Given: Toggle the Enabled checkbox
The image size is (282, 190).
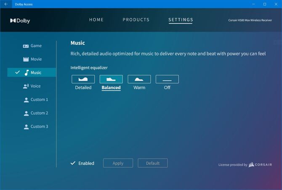Looking at the screenshot, I should pyautogui.click(x=73, y=163).
